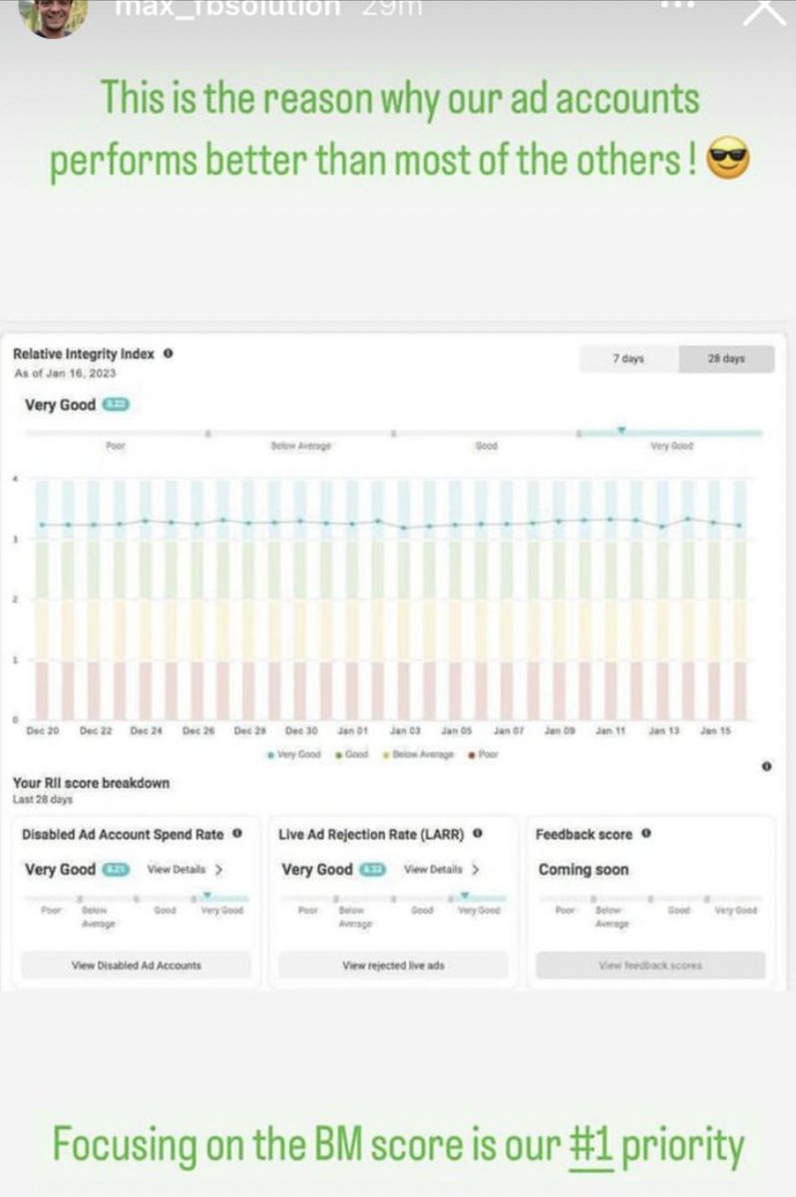Screen dimensions: 796x1197
Task: Click the "Relative Integrity Index" title
Action: [84, 354]
